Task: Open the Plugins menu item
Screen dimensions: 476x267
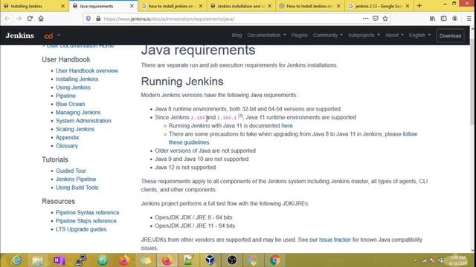Action: pos(299,35)
